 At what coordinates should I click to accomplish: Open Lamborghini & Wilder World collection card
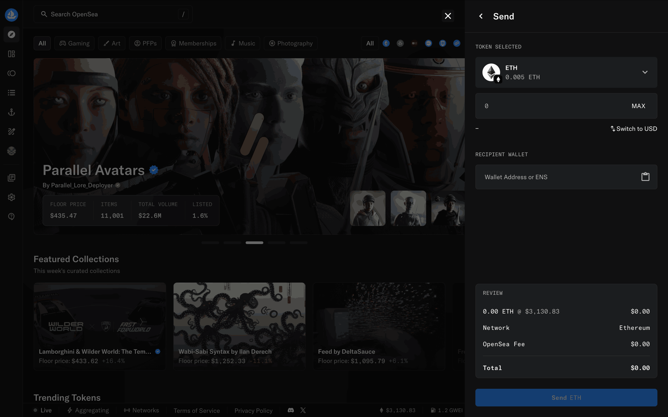point(100,326)
